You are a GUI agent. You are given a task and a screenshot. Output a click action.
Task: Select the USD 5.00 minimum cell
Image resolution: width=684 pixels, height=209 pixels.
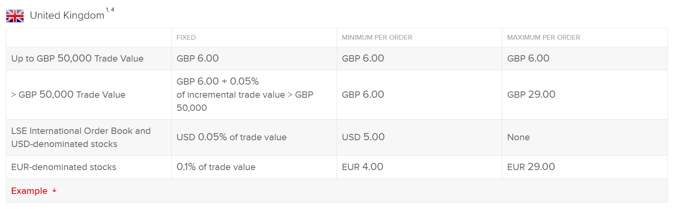363,137
